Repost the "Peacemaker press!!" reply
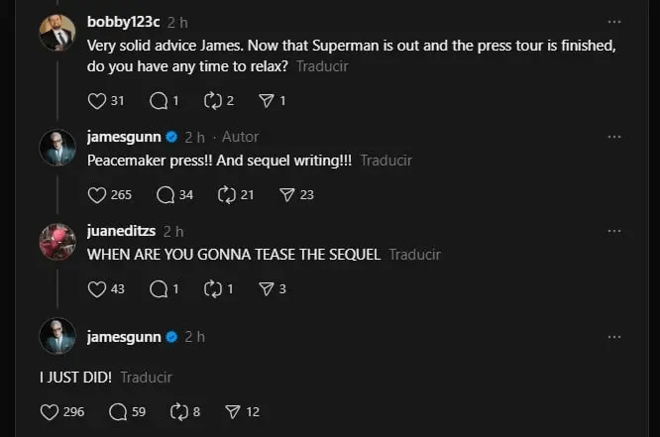660x437 pixels. [x=228, y=194]
